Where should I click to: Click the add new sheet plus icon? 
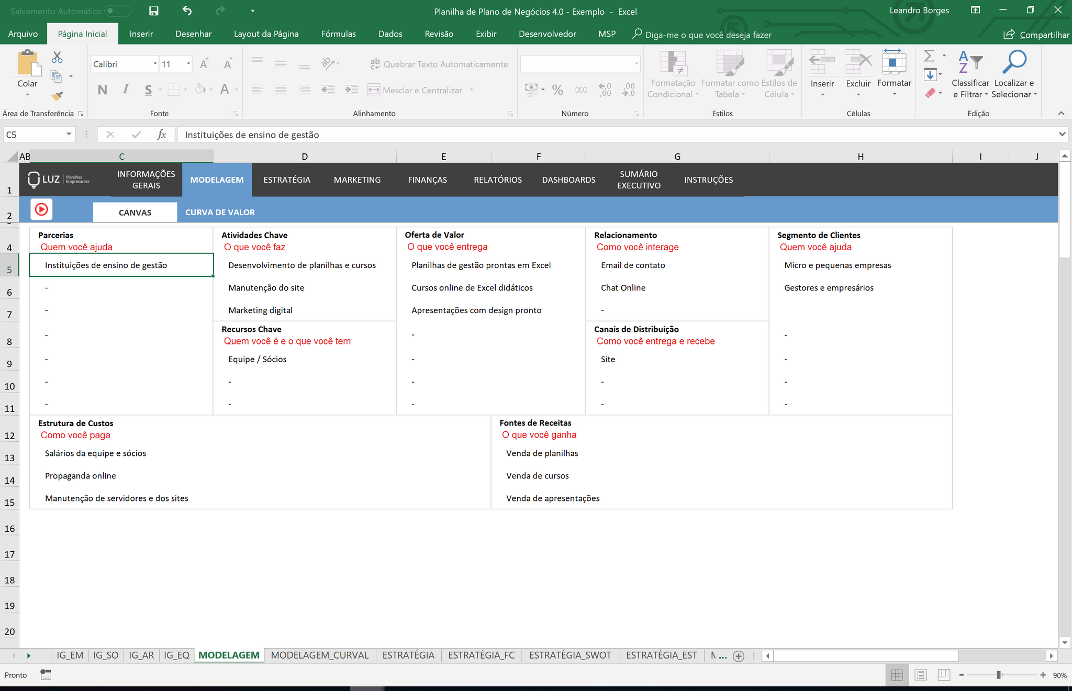click(x=739, y=656)
